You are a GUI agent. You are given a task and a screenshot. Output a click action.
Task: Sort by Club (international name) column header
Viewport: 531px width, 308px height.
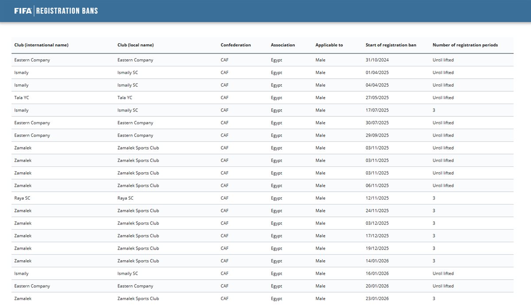point(41,45)
